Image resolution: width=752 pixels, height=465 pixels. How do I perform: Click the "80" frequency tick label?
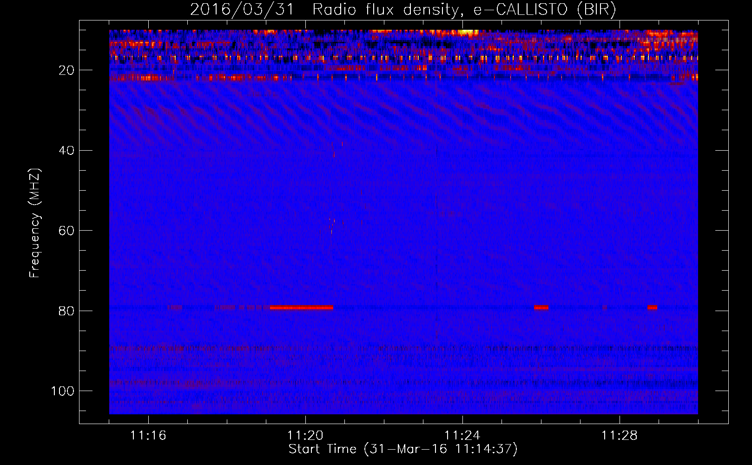point(67,311)
